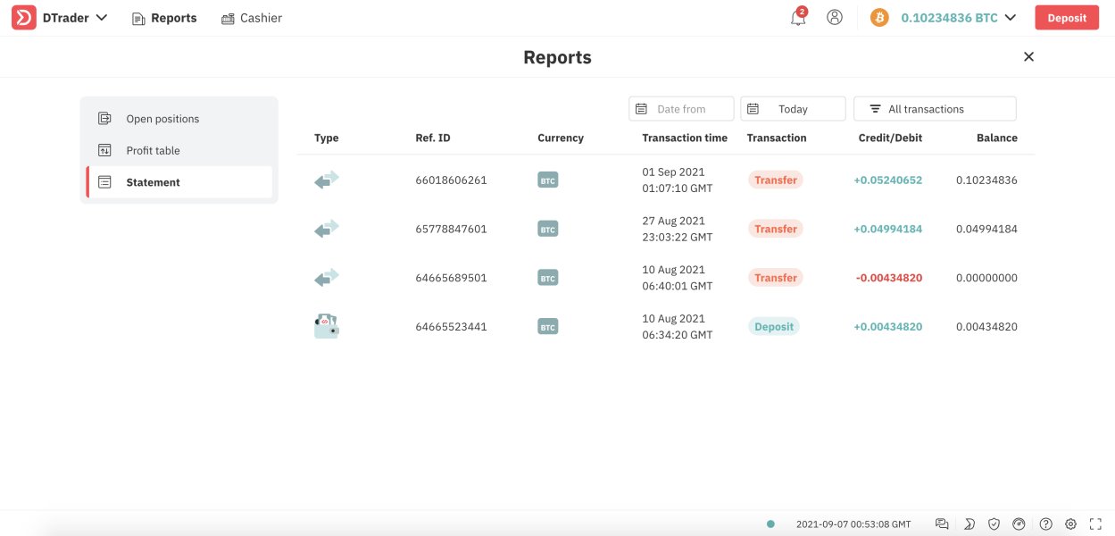Viewport: 1115px width, 536px height.
Task: Click the red Deposit button
Action: click(x=1067, y=18)
